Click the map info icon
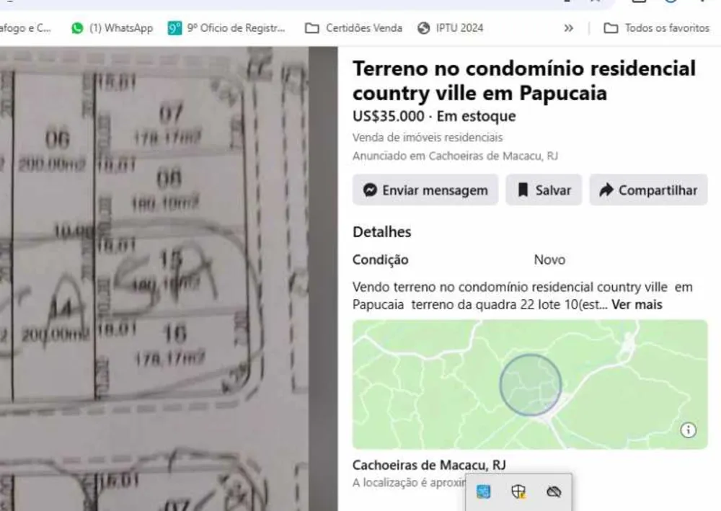Screen dimensions: 721x511 point(688,430)
